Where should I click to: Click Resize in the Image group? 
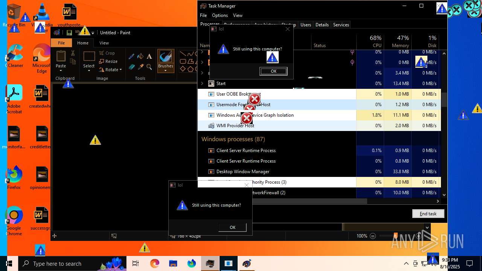108,61
